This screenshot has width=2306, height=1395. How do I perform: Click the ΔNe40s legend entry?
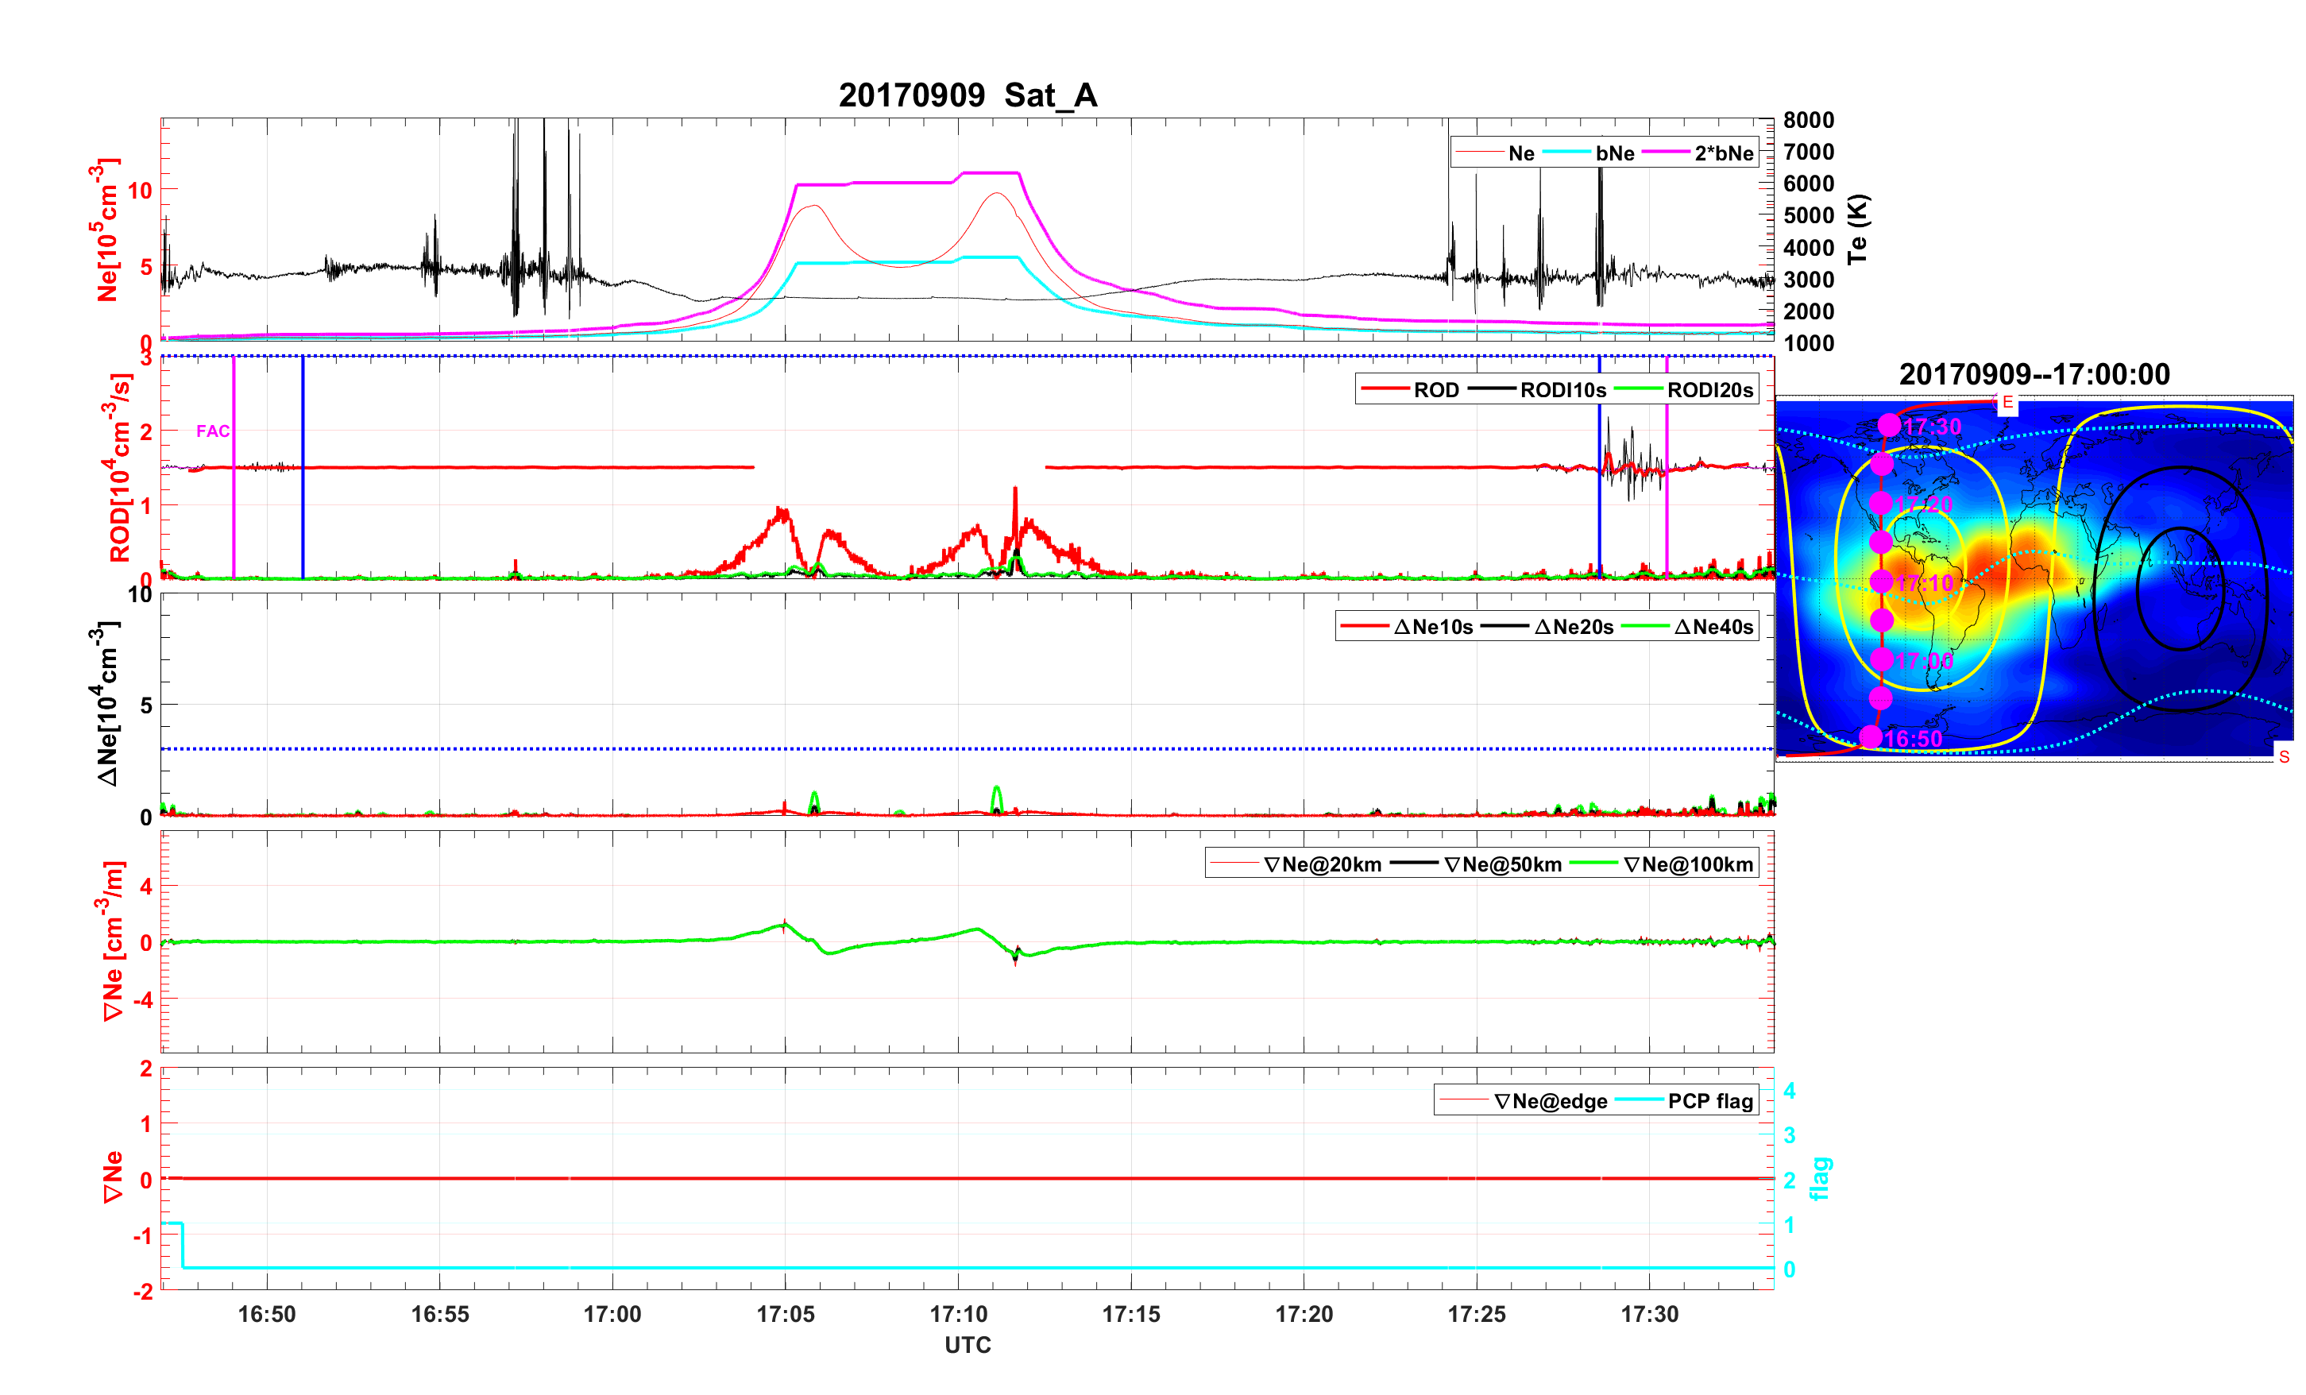coord(1713,628)
